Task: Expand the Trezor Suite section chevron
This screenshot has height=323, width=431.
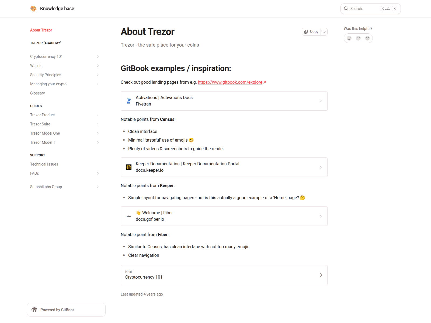Action: [98, 124]
